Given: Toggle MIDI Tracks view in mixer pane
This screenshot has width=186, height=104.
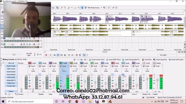Looking at the screenshot, I should click(11, 69).
